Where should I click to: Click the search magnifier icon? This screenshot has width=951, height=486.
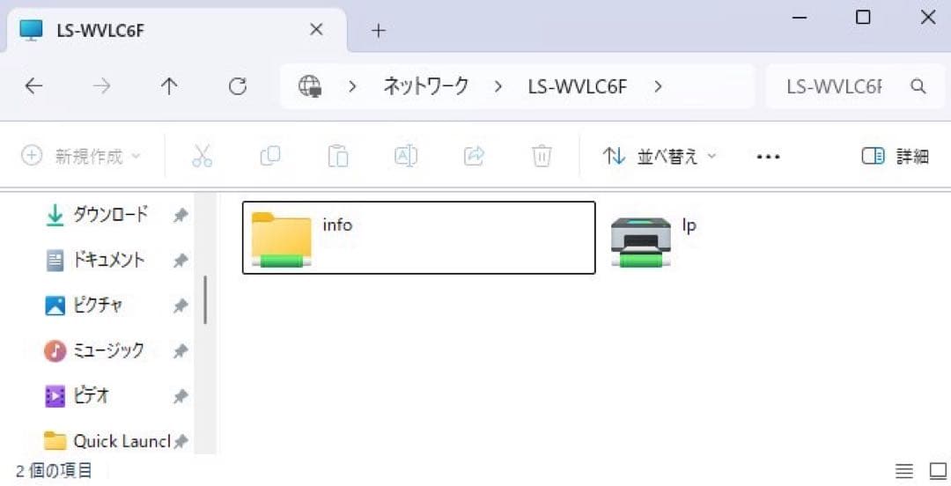918,87
